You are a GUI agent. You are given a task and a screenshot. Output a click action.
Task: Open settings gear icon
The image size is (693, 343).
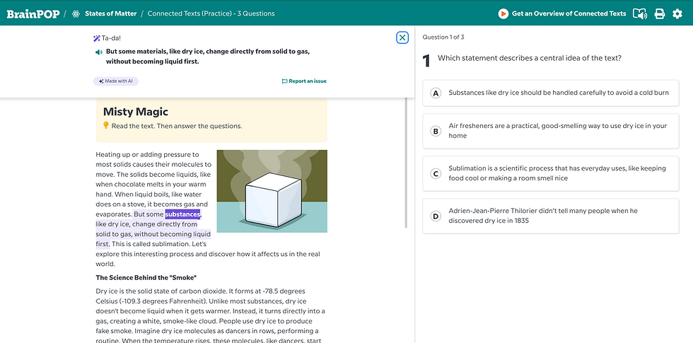[x=677, y=13]
